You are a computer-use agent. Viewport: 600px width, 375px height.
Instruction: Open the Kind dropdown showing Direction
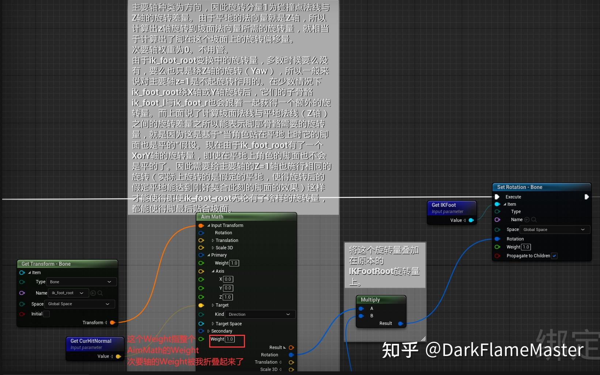click(260, 314)
